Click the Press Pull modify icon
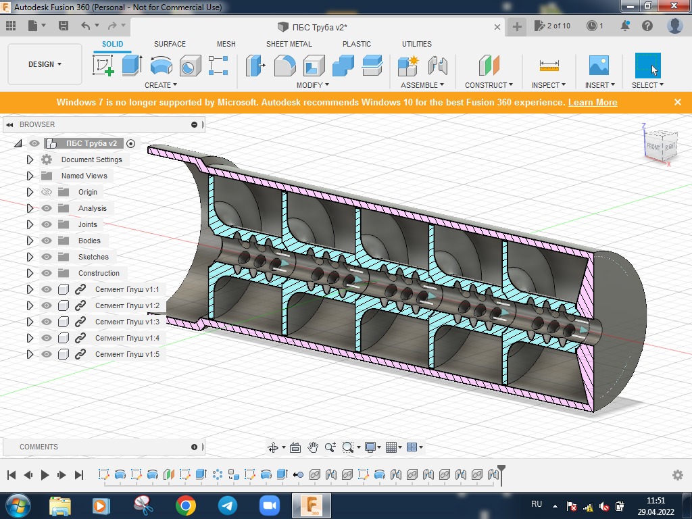Image resolution: width=692 pixels, height=519 pixels. 255,66
